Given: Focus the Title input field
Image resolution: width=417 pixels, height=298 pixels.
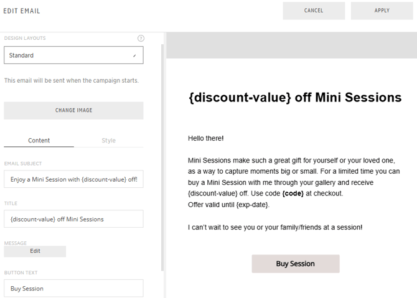Looking at the screenshot, I should (73, 219).
